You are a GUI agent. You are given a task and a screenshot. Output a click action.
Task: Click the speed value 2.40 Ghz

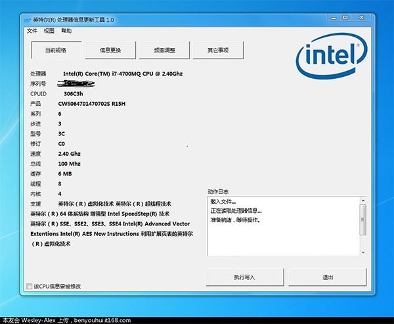70,154
